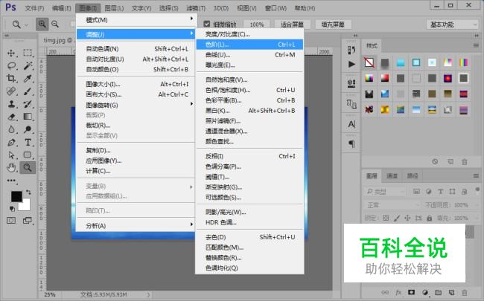The image size is (484, 301).
Task: Select the Gradient tool
Action: pyautogui.click(x=28, y=117)
